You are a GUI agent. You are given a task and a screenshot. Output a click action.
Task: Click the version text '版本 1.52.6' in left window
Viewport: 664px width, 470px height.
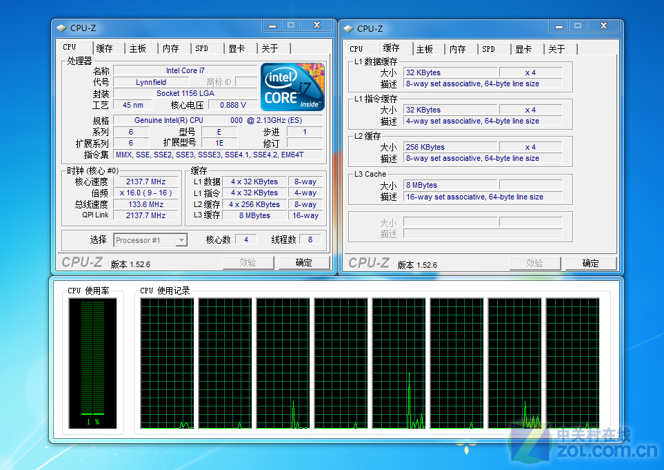(131, 264)
